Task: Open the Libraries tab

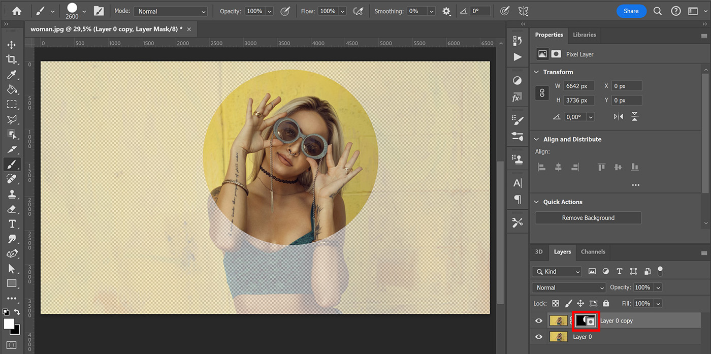Action: click(x=584, y=35)
